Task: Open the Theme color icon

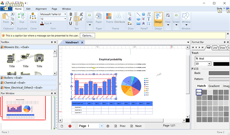Action: (x=109, y=16)
